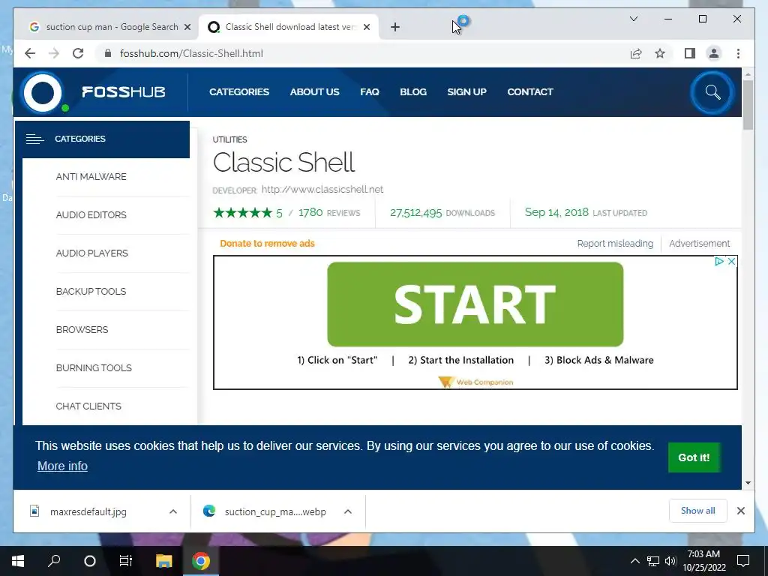Click Report misleading link
The width and height of the screenshot is (768, 576).
click(x=615, y=244)
